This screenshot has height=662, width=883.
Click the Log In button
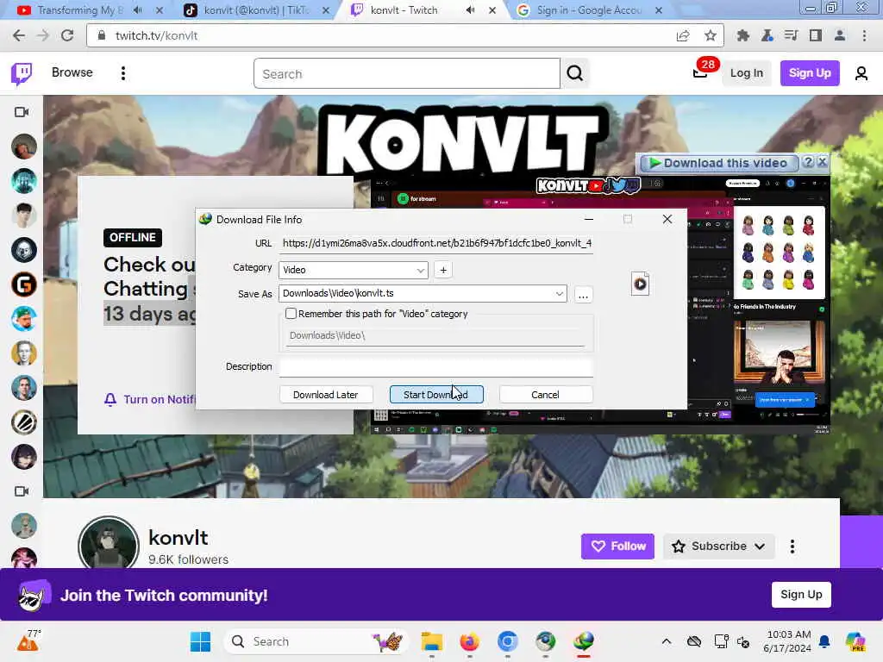coord(746,73)
